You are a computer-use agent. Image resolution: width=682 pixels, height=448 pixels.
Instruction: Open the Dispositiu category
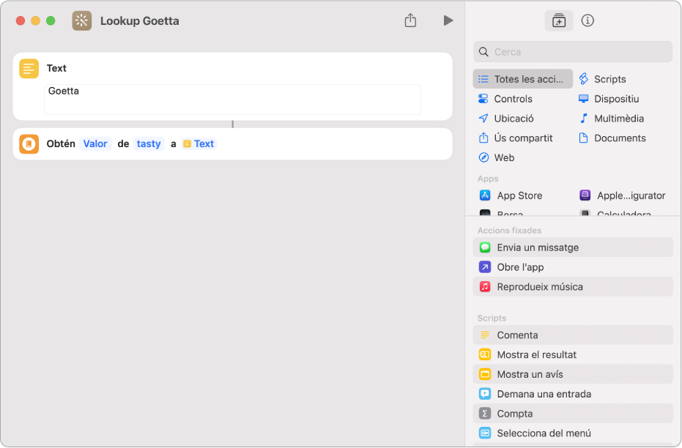pyautogui.click(x=609, y=99)
